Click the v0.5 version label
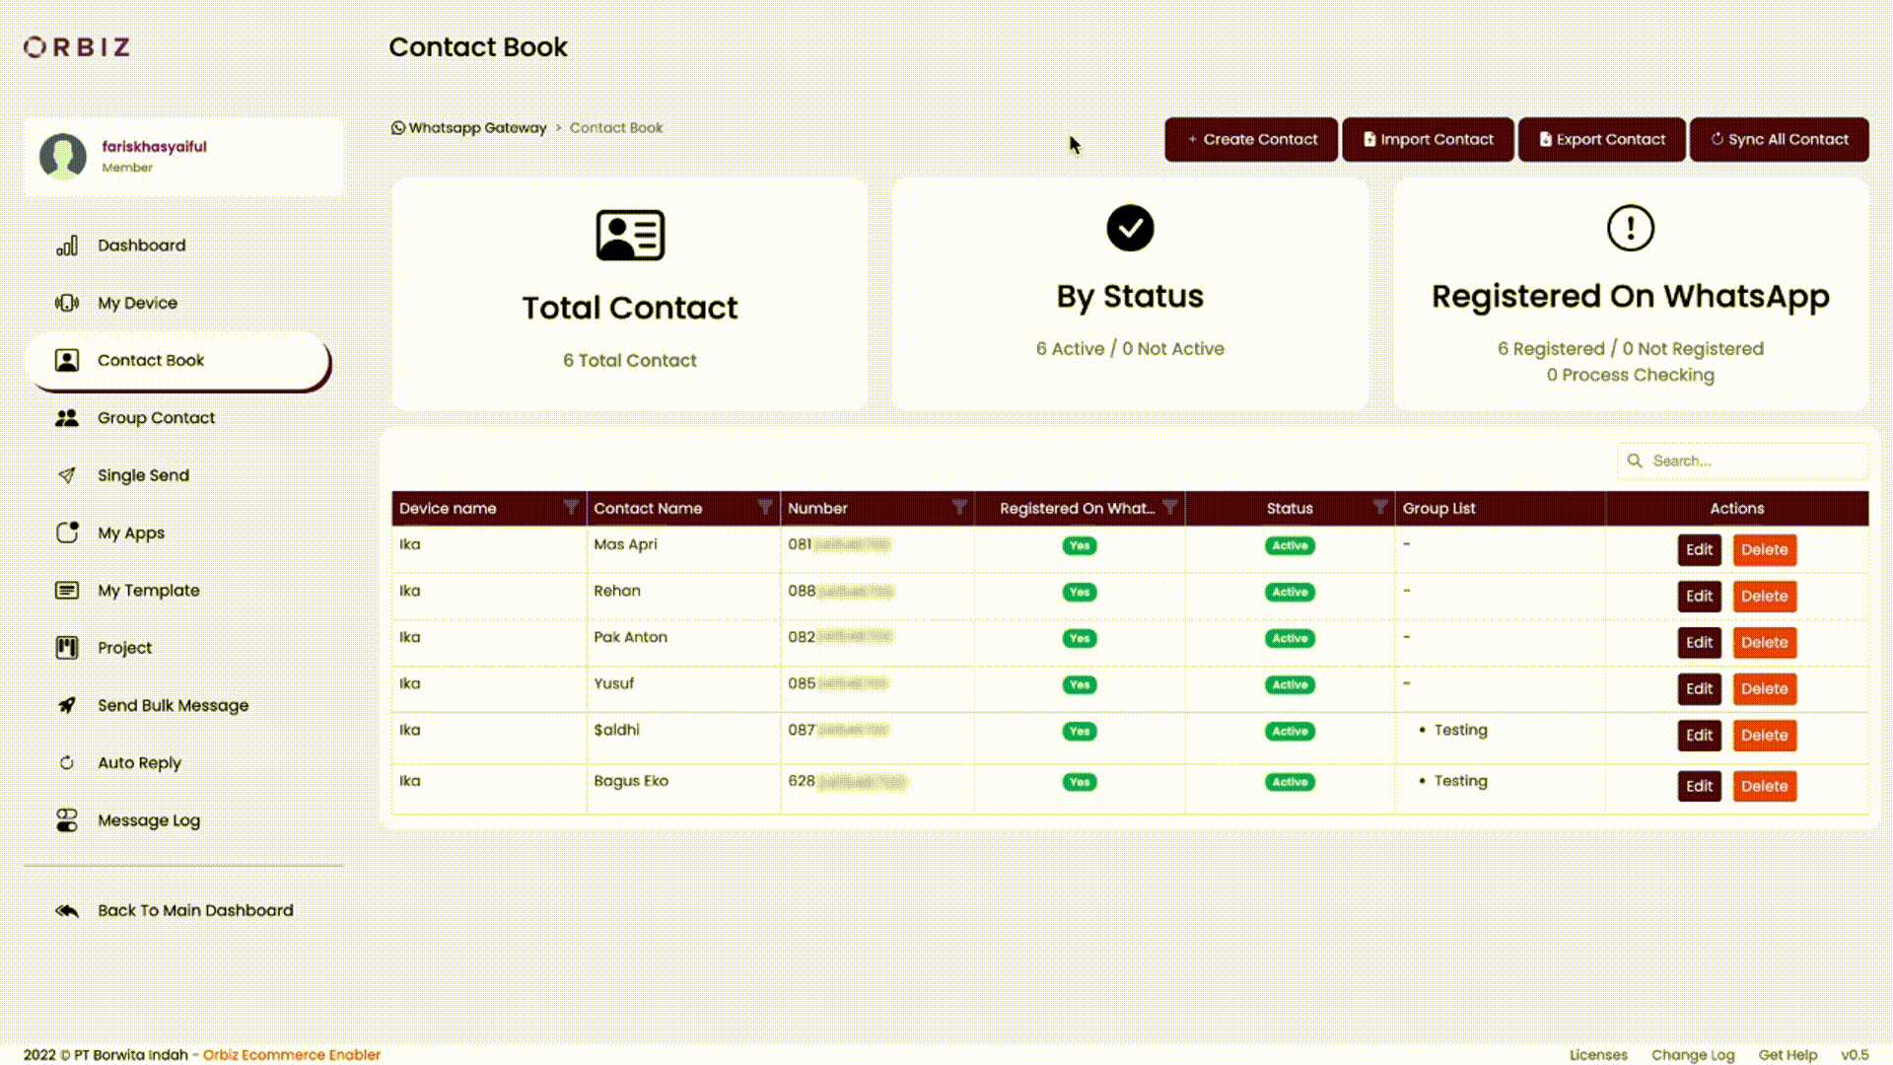This screenshot has height=1065, width=1893. pyautogui.click(x=1855, y=1054)
